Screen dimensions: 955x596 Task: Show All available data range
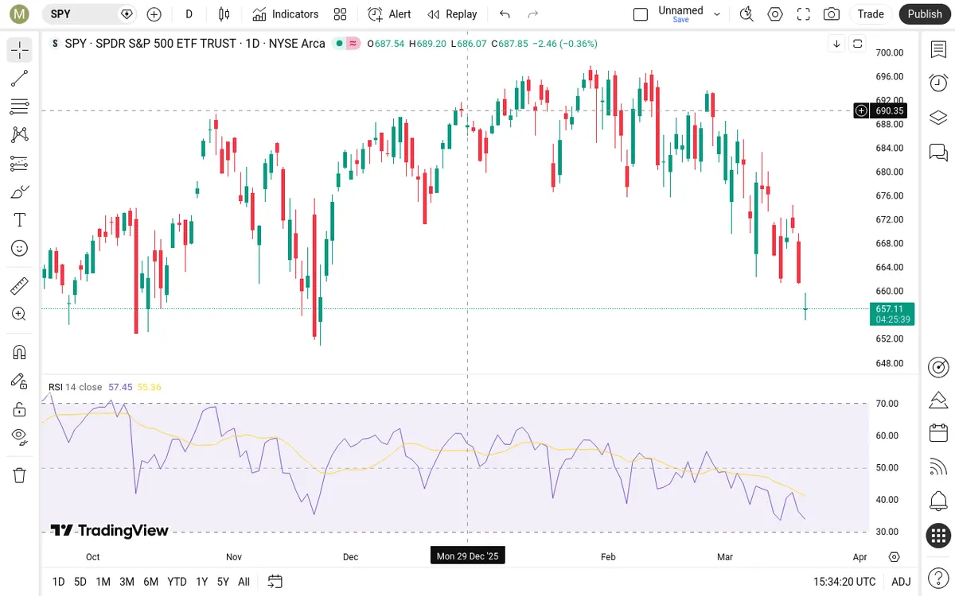pos(244,582)
